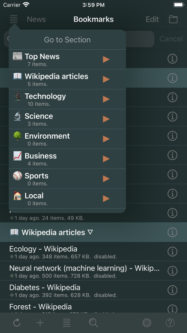
Task: Open Ecology - Wikipedia bookmark
Action: pyautogui.click(x=43, y=249)
